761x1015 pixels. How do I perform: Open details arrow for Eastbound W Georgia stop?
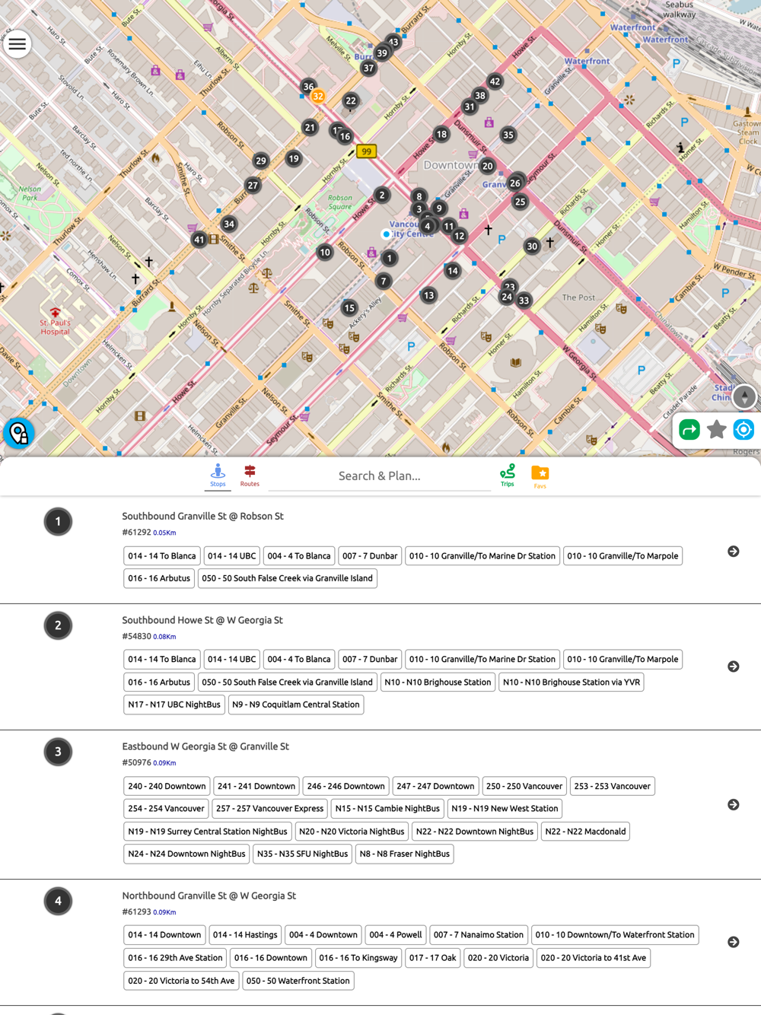[734, 805]
